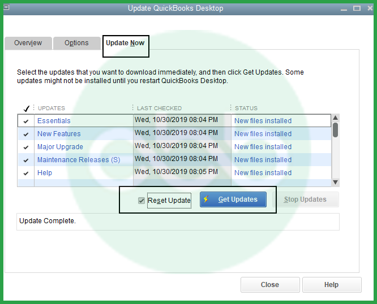Viewport: 377px width, 304px height.
Task: Toggle the Major Upgrade update checkmark
Action: click(26, 147)
